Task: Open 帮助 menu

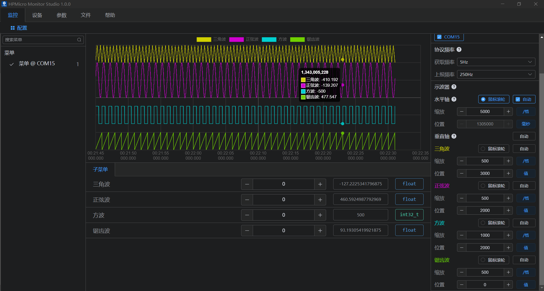Action: pos(110,15)
